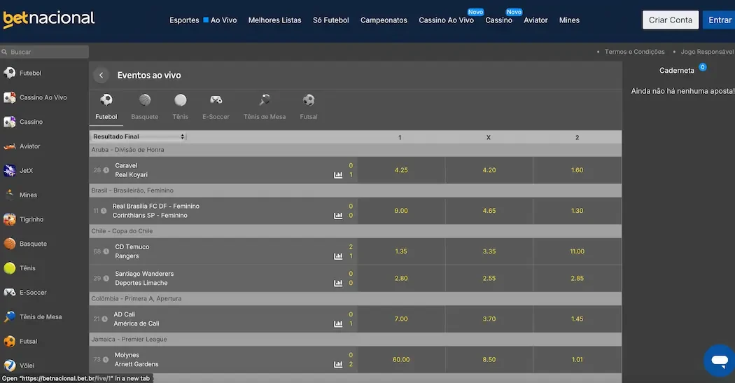
Task: Click the back arrow beside Eventos ao vivo
Action: (x=101, y=76)
